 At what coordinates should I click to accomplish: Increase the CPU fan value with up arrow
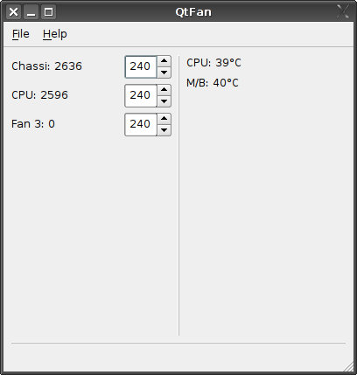(164, 90)
